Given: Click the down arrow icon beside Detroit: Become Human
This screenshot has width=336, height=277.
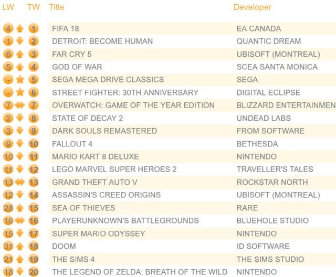Looking at the screenshot, I should tap(20, 41).
